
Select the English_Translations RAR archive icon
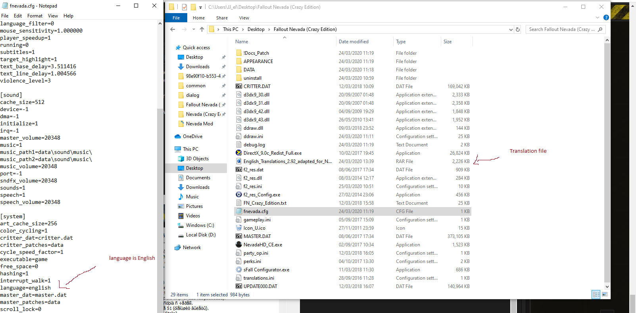pyautogui.click(x=239, y=161)
